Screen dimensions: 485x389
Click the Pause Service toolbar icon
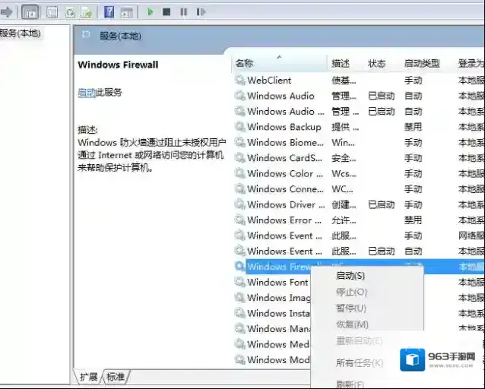(x=184, y=12)
